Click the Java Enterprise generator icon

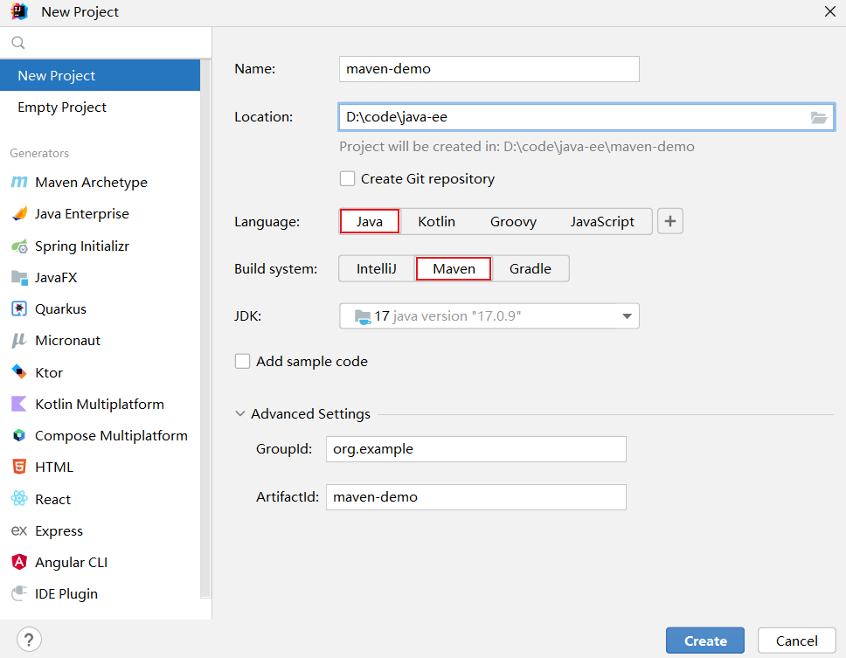click(19, 214)
